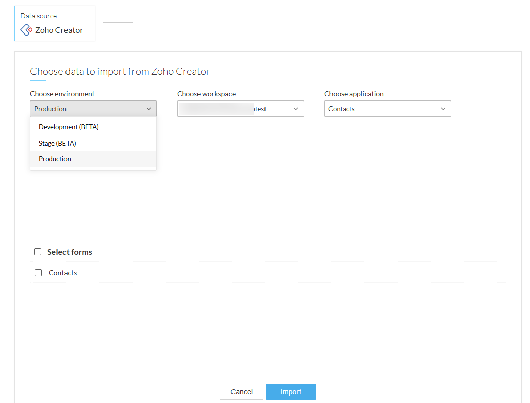Enable the Contacts form checkbox

click(x=38, y=273)
